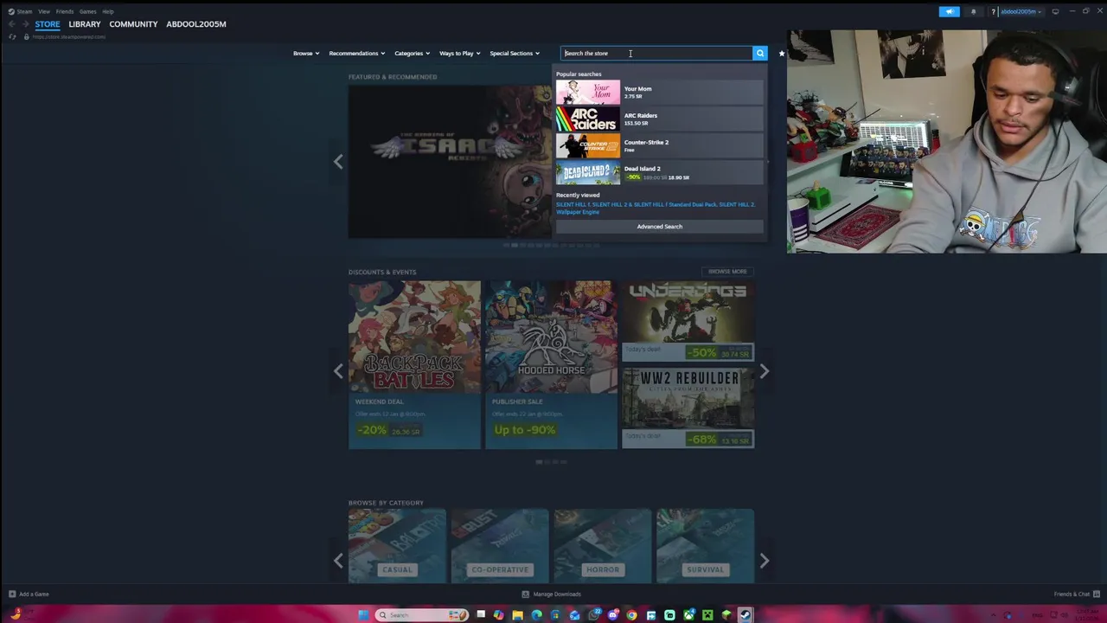Open the Horror category tile
The height and width of the screenshot is (623, 1107).
[x=603, y=546]
